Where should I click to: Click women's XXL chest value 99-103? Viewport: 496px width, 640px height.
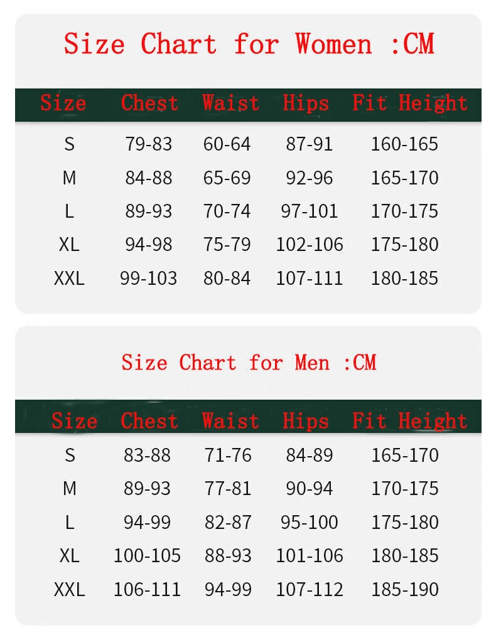[148, 279]
